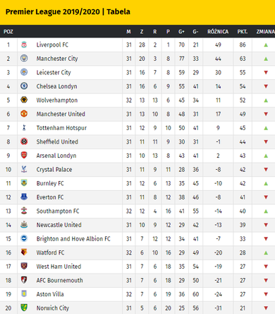Screen dimensions: 275x314
Task: Click the Manchester City club crest
Action: click(24, 58)
